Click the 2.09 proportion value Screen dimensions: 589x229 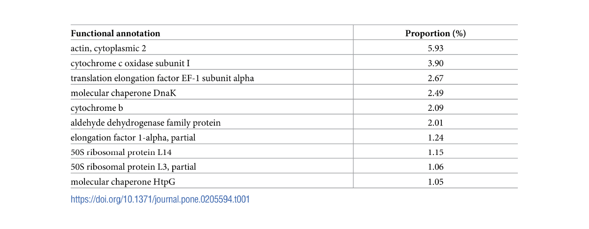click(x=435, y=108)
